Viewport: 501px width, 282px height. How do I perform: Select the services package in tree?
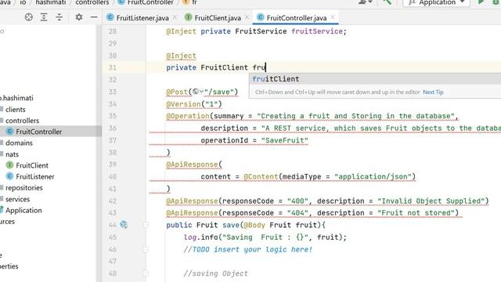17,199
